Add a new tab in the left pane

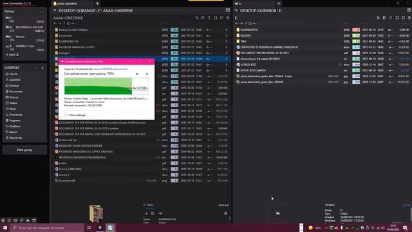click(x=97, y=3)
